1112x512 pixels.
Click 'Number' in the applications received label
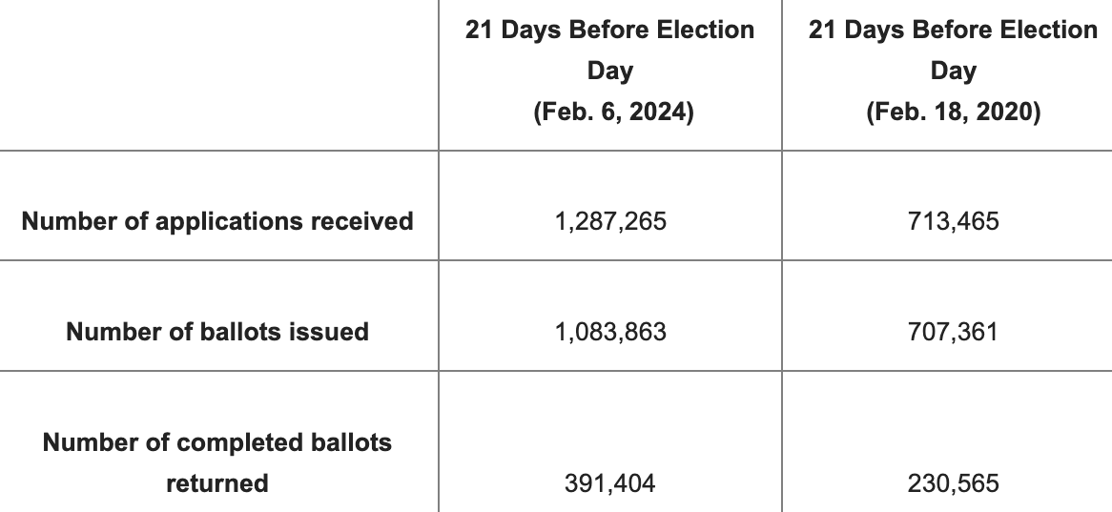(62, 221)
